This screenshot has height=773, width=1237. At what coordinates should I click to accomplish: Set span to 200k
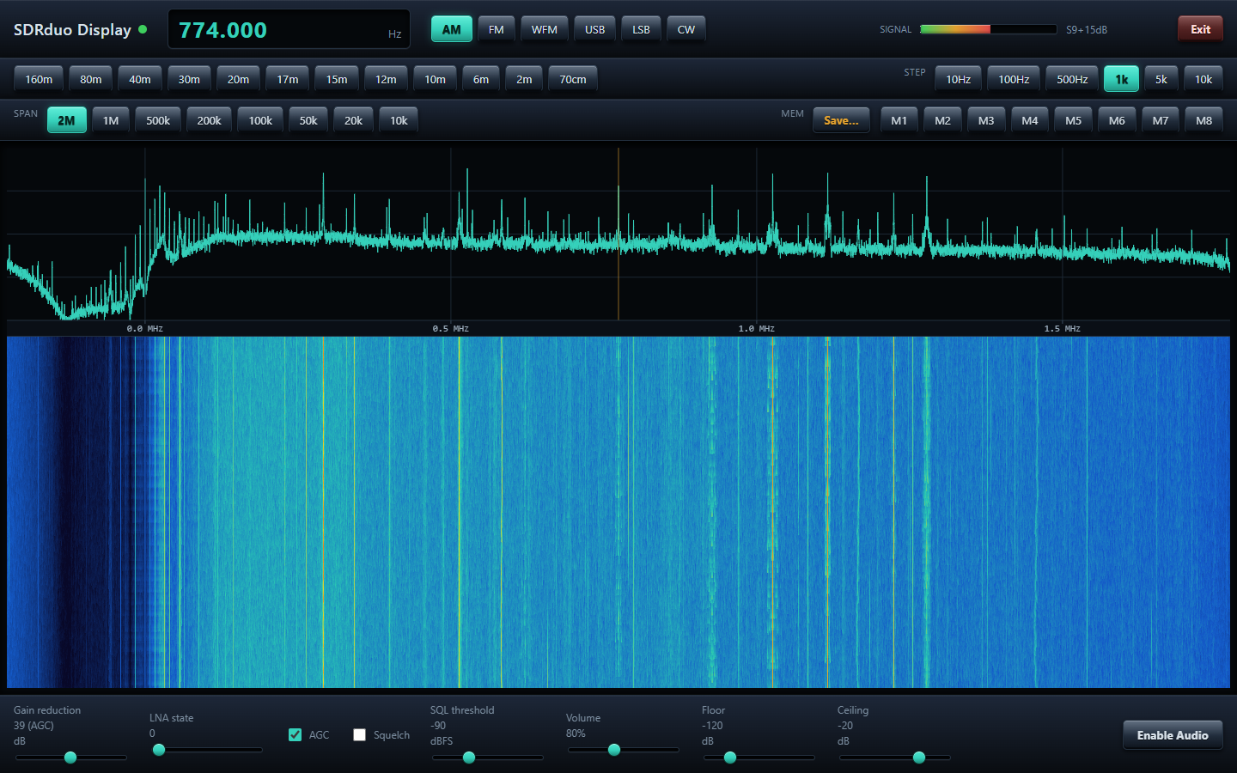(209, 120)
